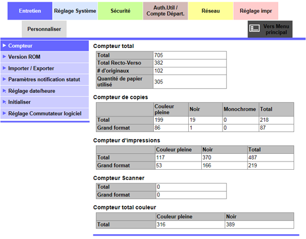Open the Sécurité tab
The width and height of the screenshot is (306, 239).
coord(120,11)
